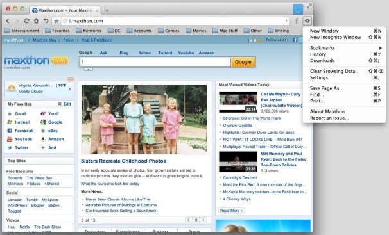Open Downloads from the menu
389x235 pixels.
[x=344, y=61]
